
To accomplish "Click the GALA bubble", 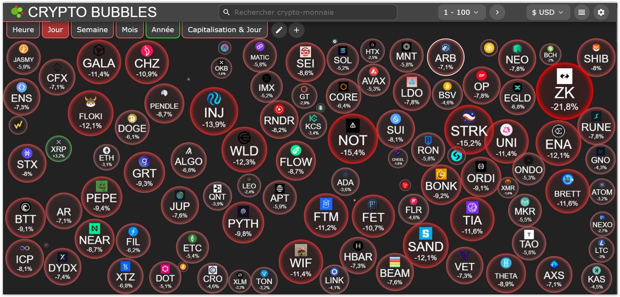I will 99,61.
